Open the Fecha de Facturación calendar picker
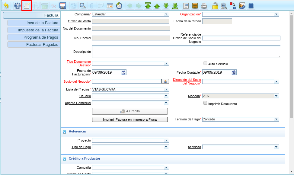 [x=124, y=72]
